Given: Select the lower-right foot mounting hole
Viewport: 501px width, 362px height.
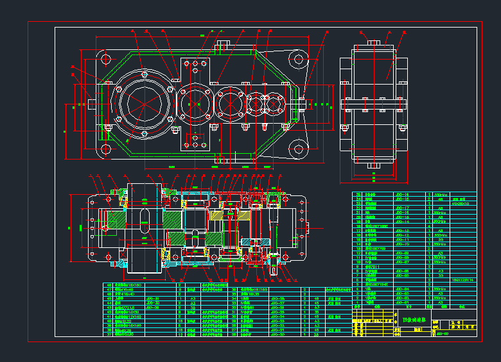Looking at the screenshot, I should 298,150.
